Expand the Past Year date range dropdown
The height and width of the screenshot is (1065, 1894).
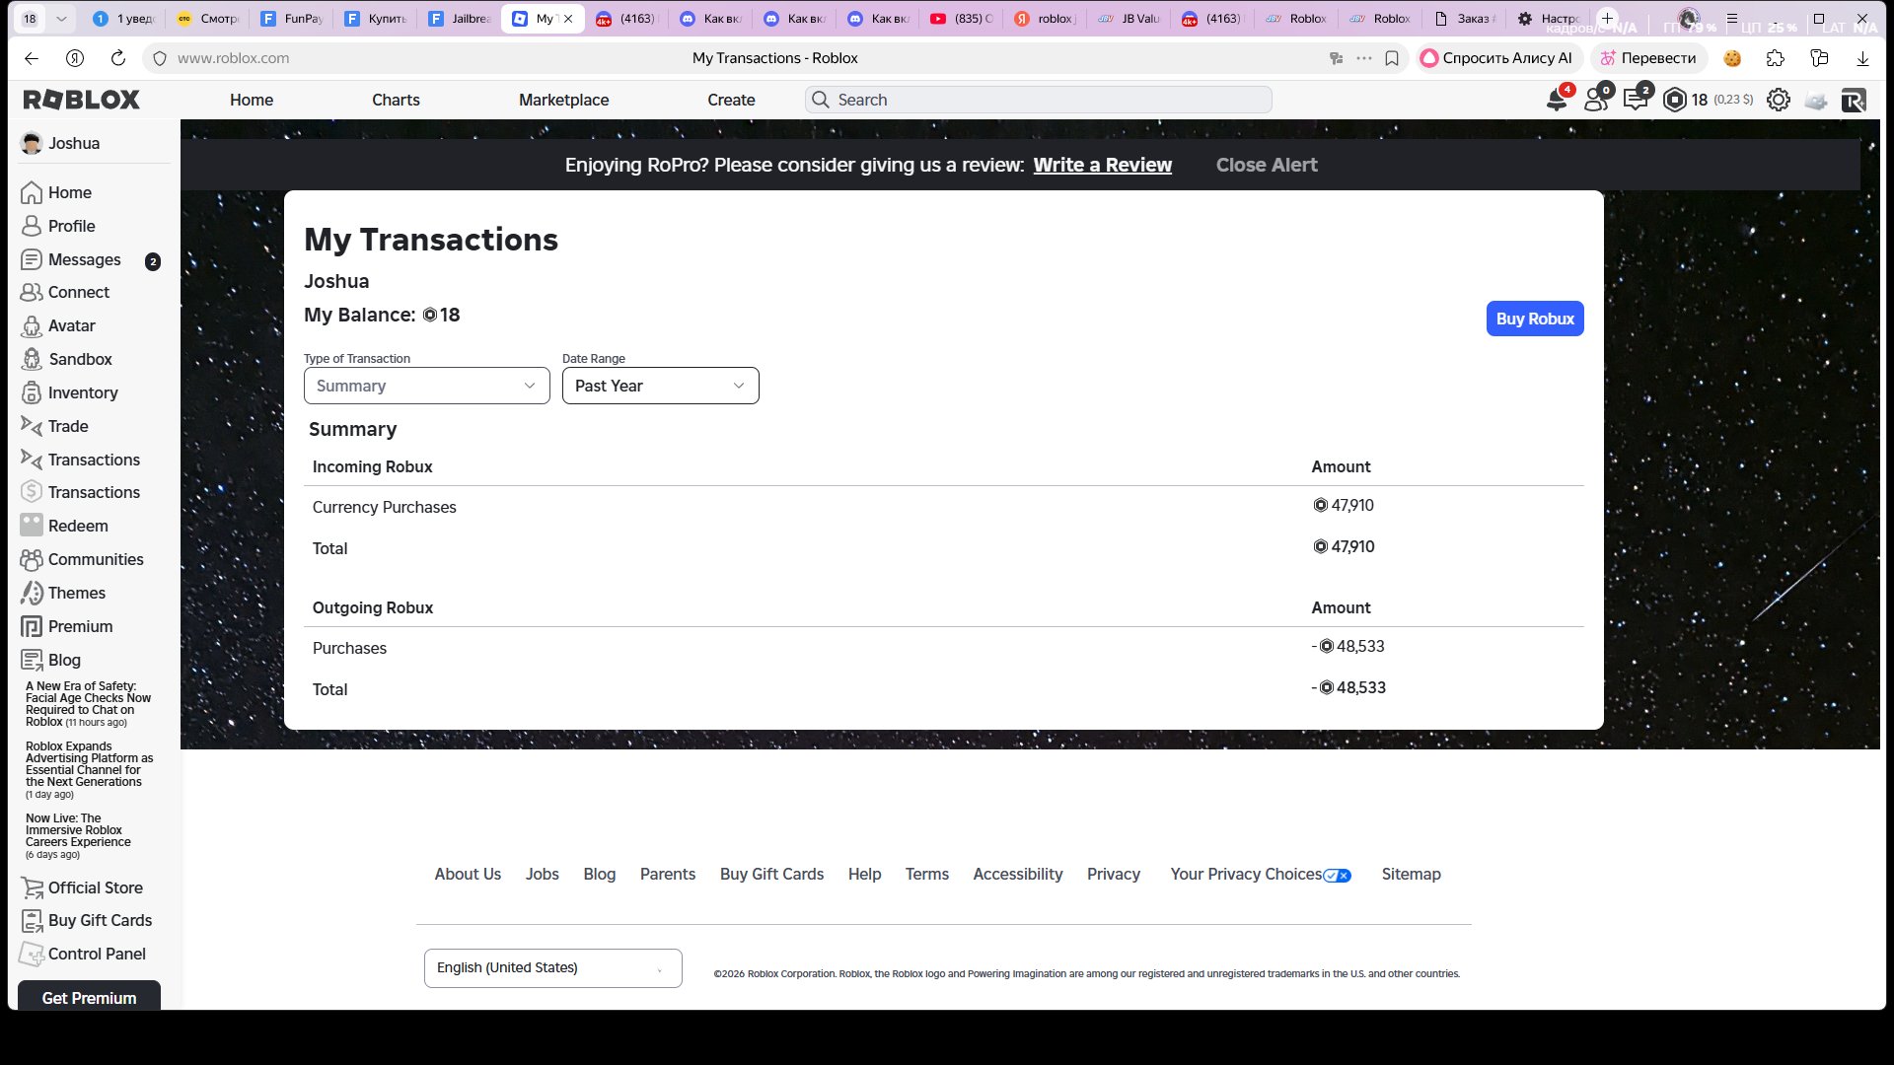(661, 386)
